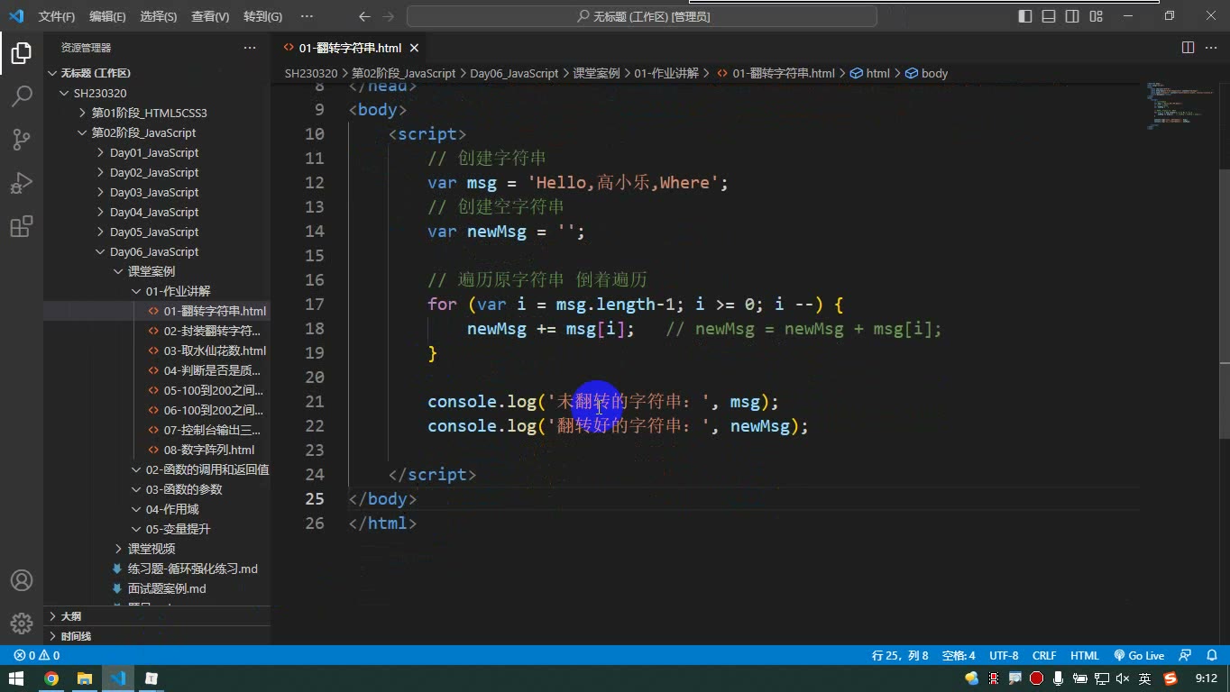Click the Windows Start button
Screen dimensions: 1230x692
click(16, 678)
